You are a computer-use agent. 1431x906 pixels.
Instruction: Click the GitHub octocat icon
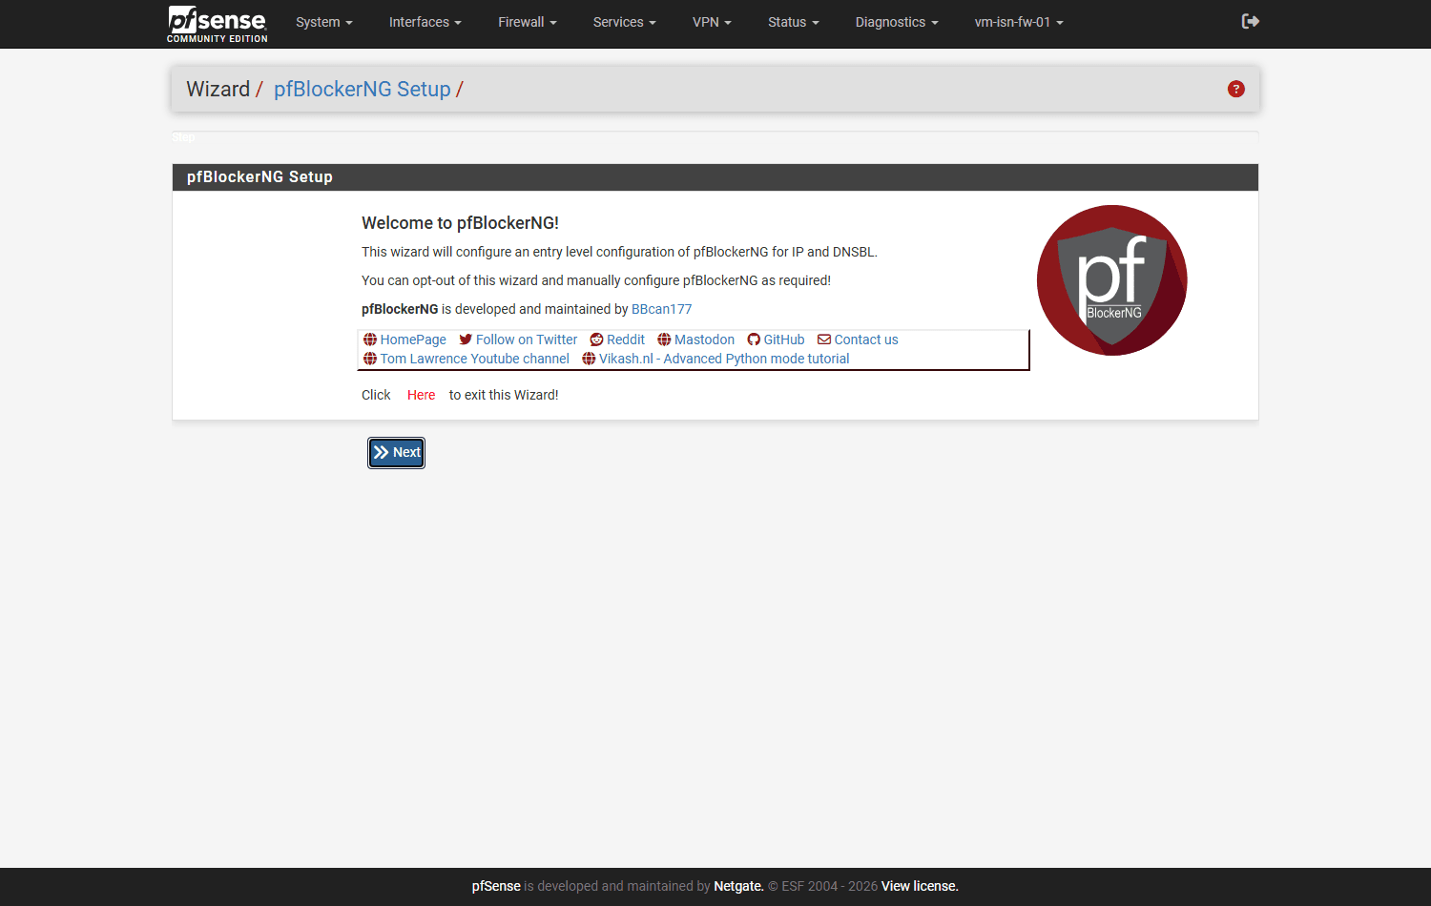pos(754,340)
